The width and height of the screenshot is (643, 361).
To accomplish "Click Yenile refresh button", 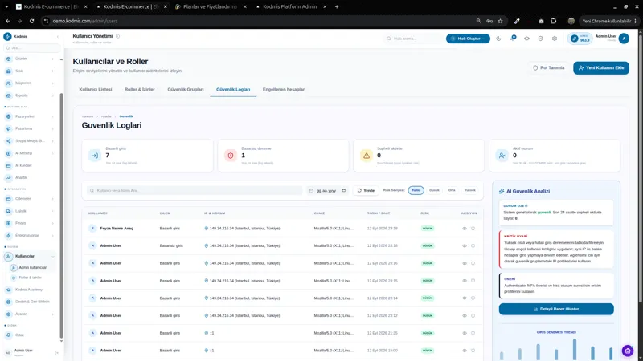I will point(366,190).
